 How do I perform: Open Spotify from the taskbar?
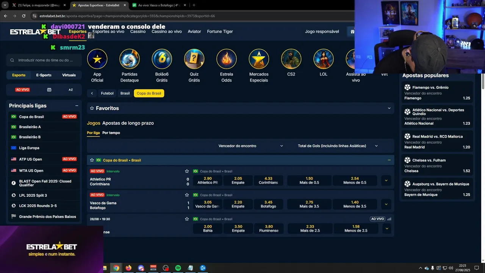[178, 268]
